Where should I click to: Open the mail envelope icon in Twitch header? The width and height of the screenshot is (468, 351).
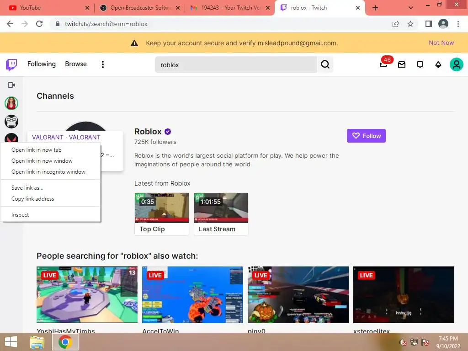tap(401, 64)
